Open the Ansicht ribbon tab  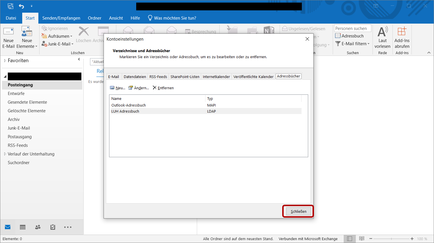point(116,18)
